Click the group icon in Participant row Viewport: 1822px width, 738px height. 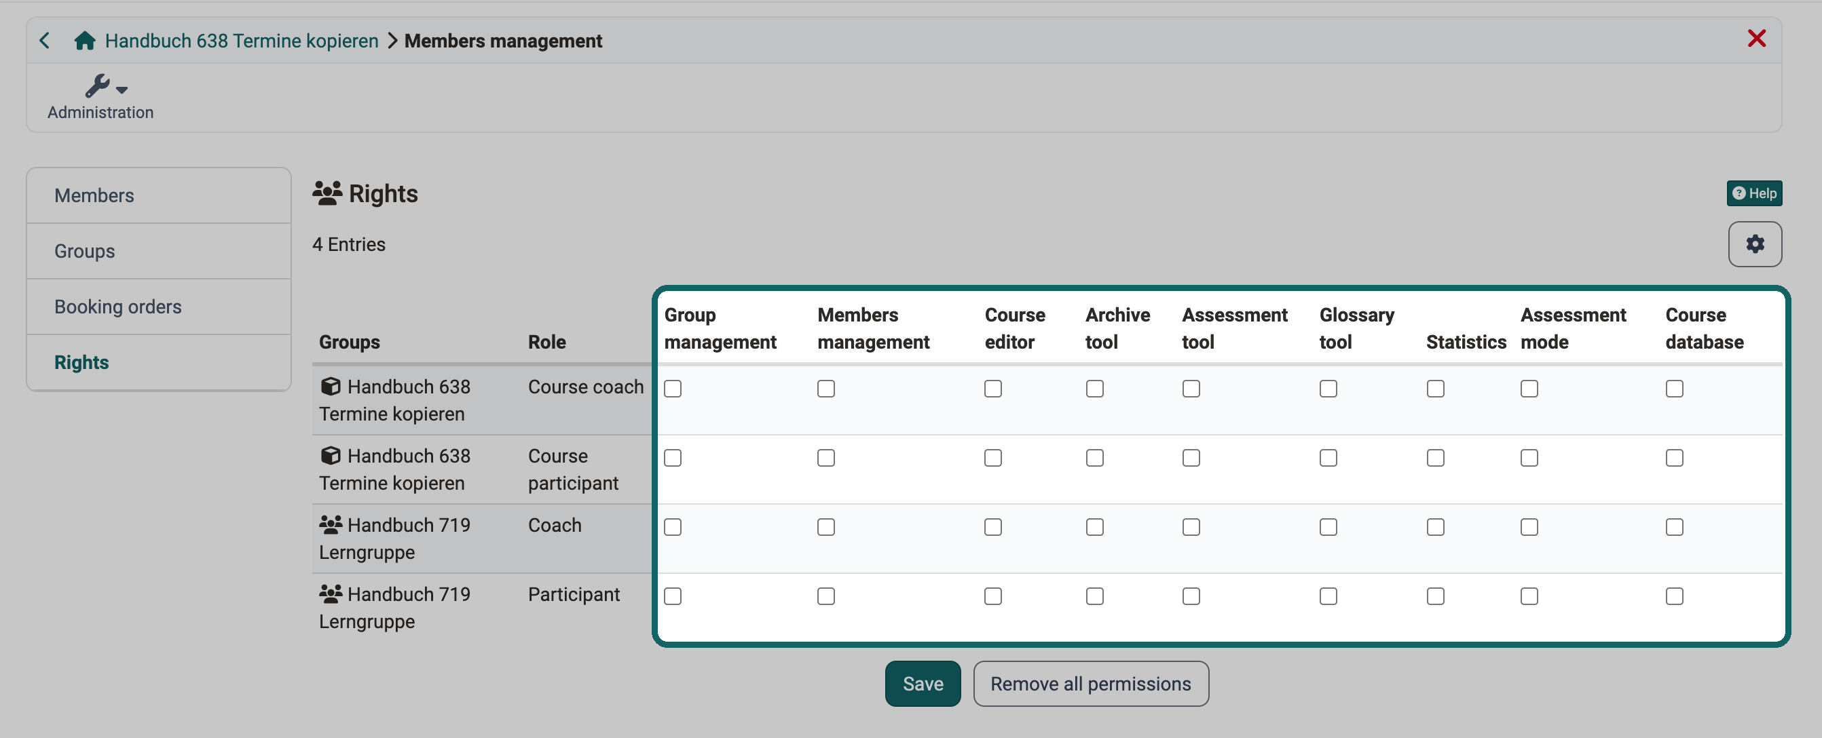[x=331, y=594]
